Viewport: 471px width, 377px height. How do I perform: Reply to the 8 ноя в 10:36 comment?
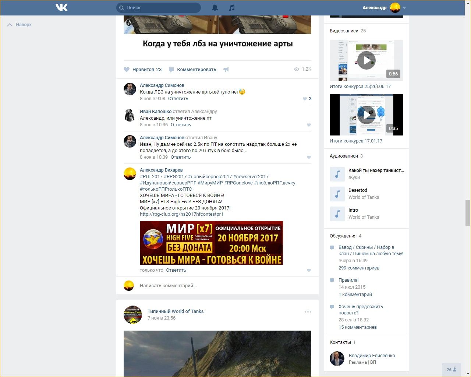[181, 125]
